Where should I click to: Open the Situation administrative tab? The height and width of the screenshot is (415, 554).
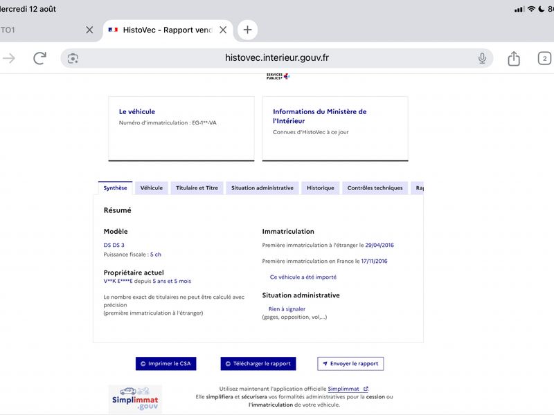coord(262,188)
